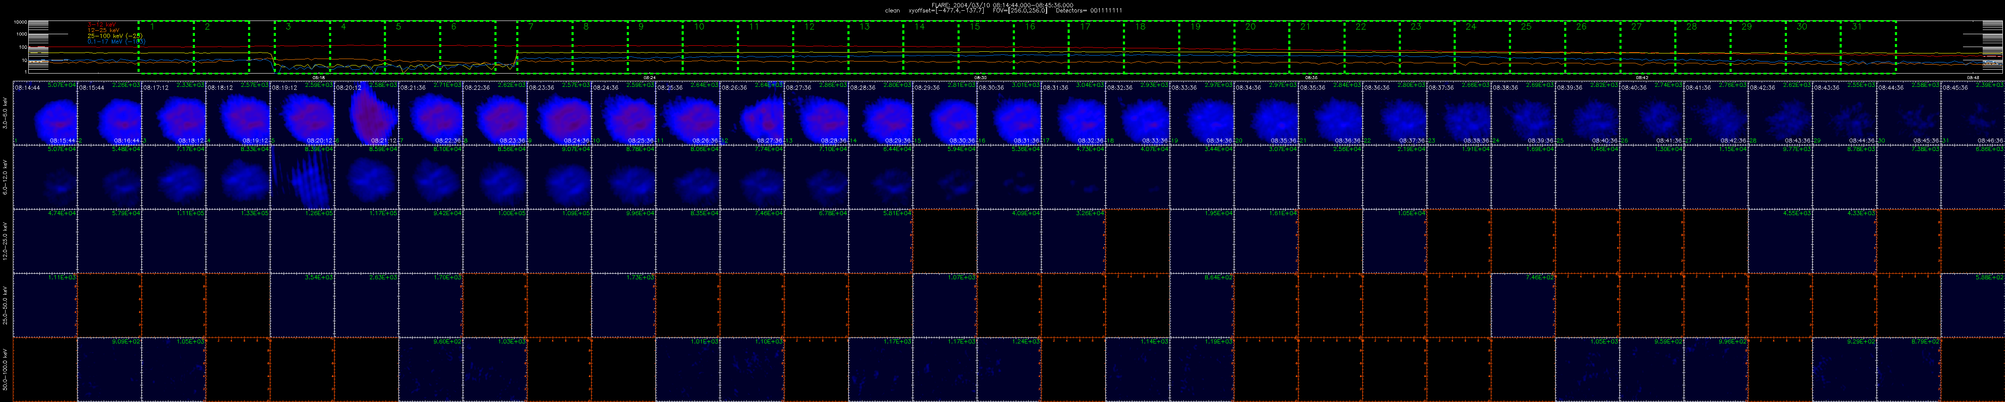Click the blue '0.1-17 MeV' legend label
This screenshot has width=2005, height=402.
pyautogui.click(x=117, y=41)
